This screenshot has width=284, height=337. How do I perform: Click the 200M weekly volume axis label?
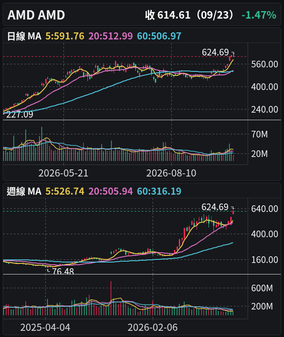[x=262, y=306]
